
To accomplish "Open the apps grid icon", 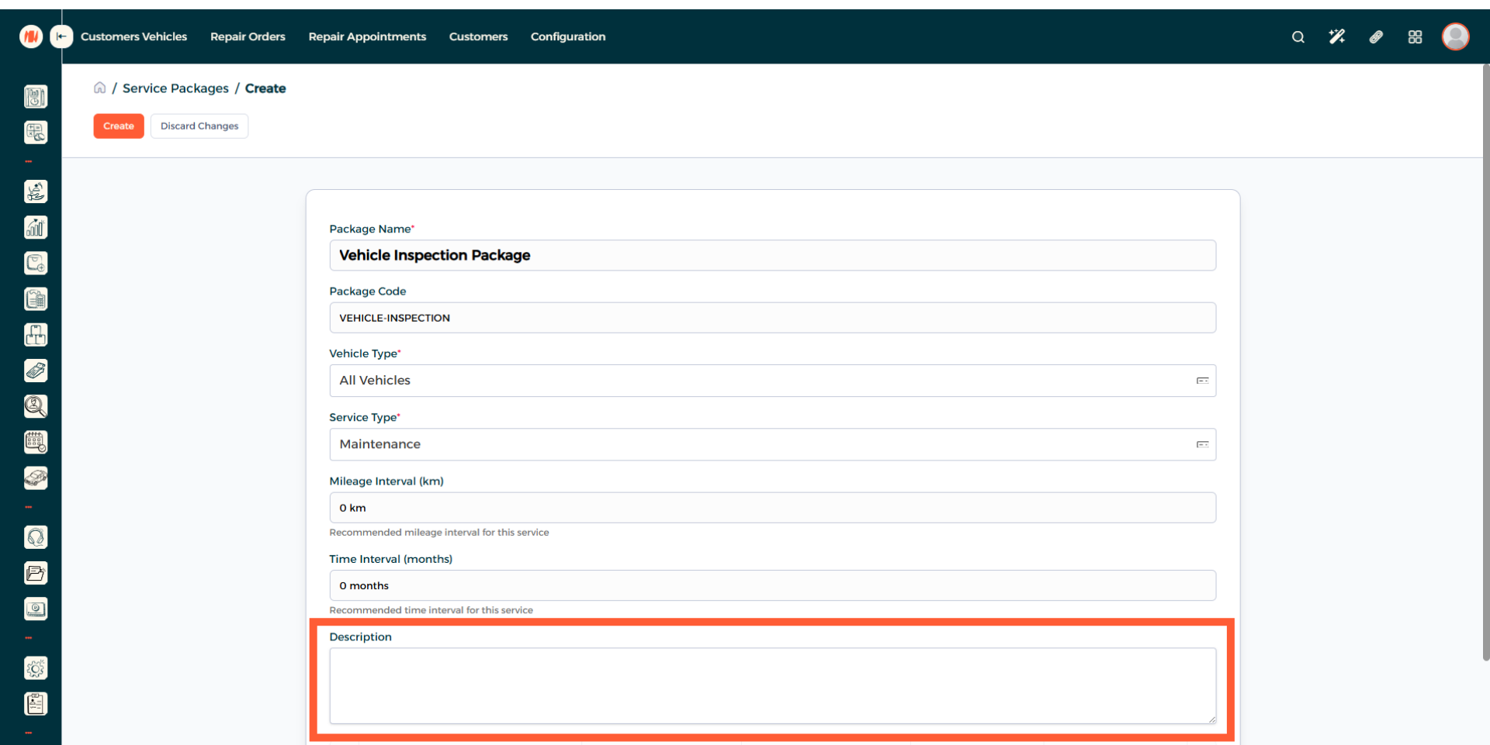I will click(x=1415, y=37).
